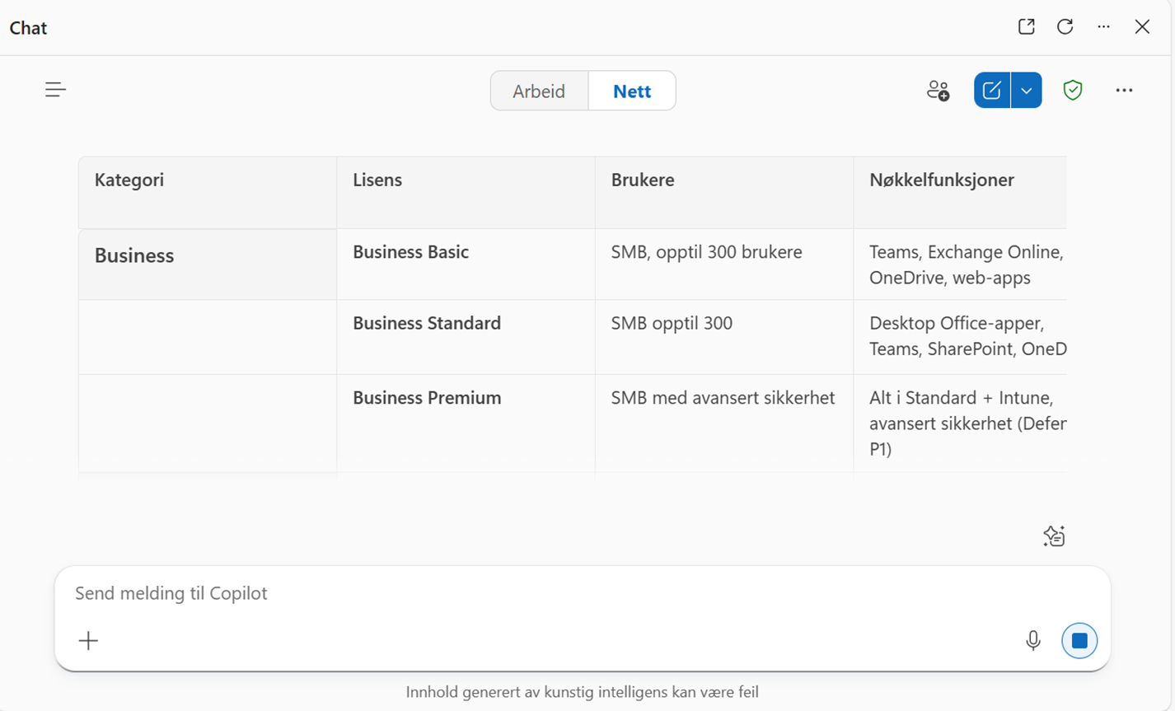Click the Send melding til Copilot field

point(536,593)
